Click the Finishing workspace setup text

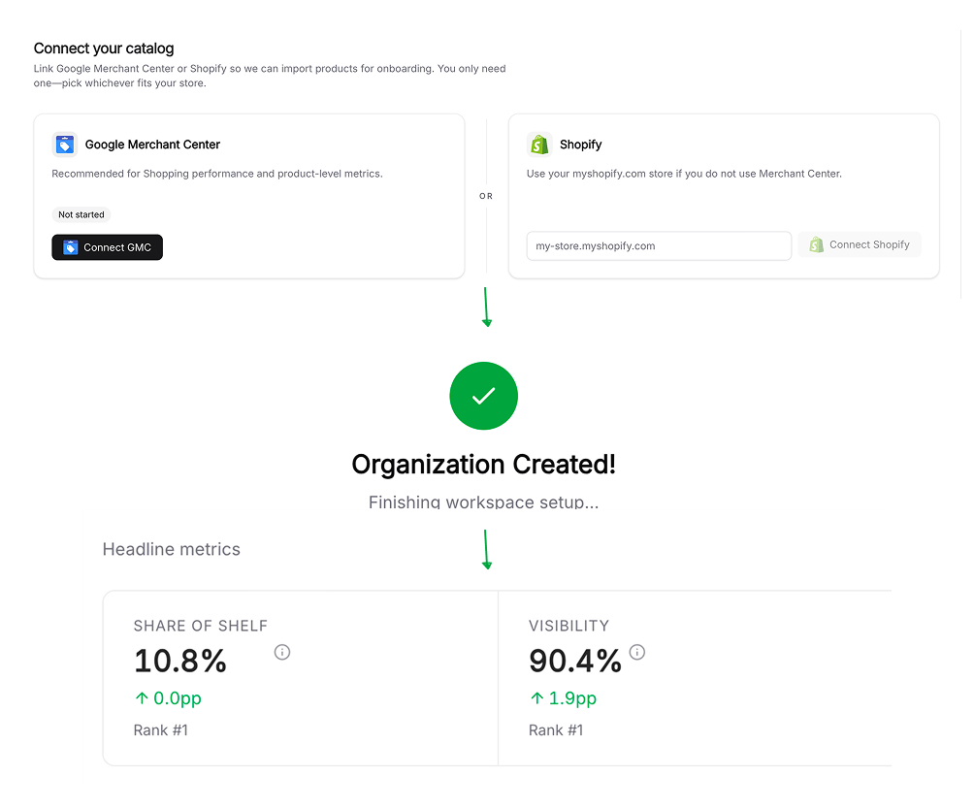coord(483,502)
